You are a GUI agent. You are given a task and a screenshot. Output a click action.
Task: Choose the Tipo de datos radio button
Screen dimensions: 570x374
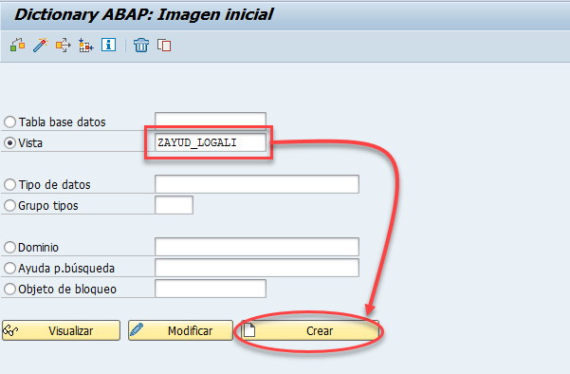(x=9, y=185)
